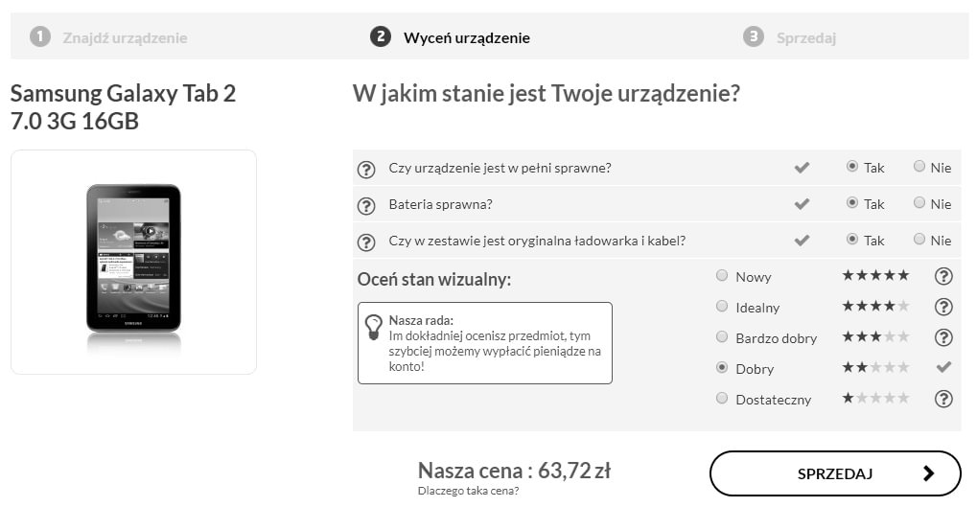Choose Dostateczny visual condition
The image size is (977, 507).
pyautogui.click(x=722, y=398)
